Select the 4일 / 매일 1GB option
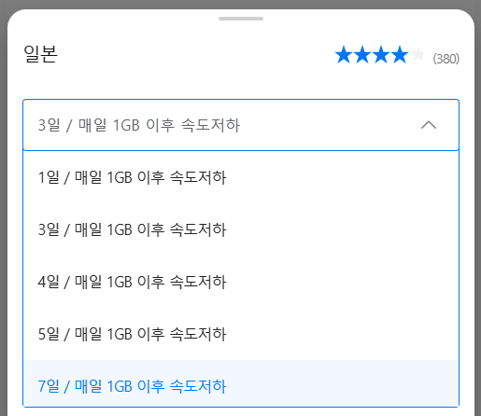This screenshot has width=481, height=416. click(x=241, y=282)
